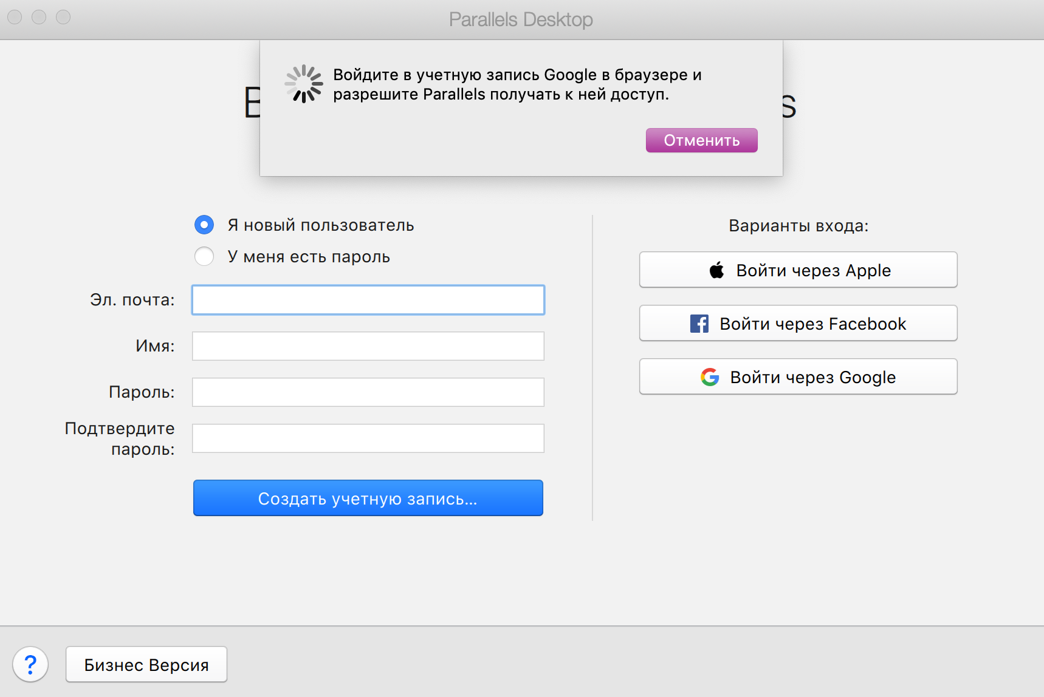This screenshot has height=697, width=1044.
Task: Click the 'Войти через Google' button text
Action: pyautogui.click(x=813, y=377)
